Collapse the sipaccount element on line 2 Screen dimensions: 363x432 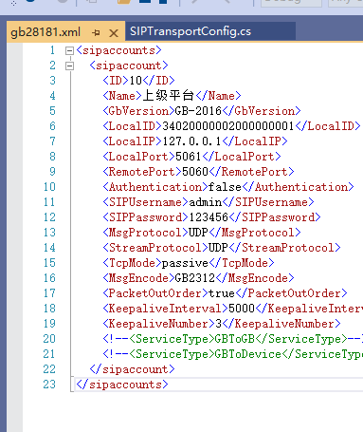point(69,66)
